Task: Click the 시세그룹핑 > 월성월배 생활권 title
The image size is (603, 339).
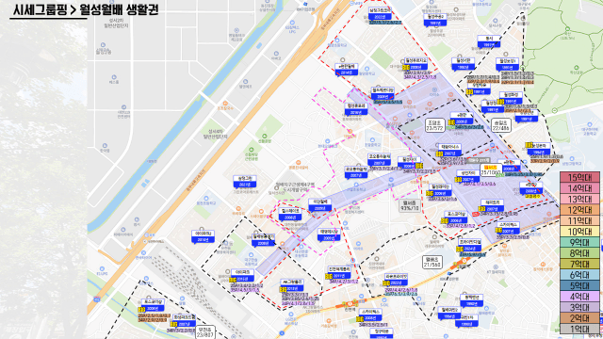Action: click(x=86, y=9)
